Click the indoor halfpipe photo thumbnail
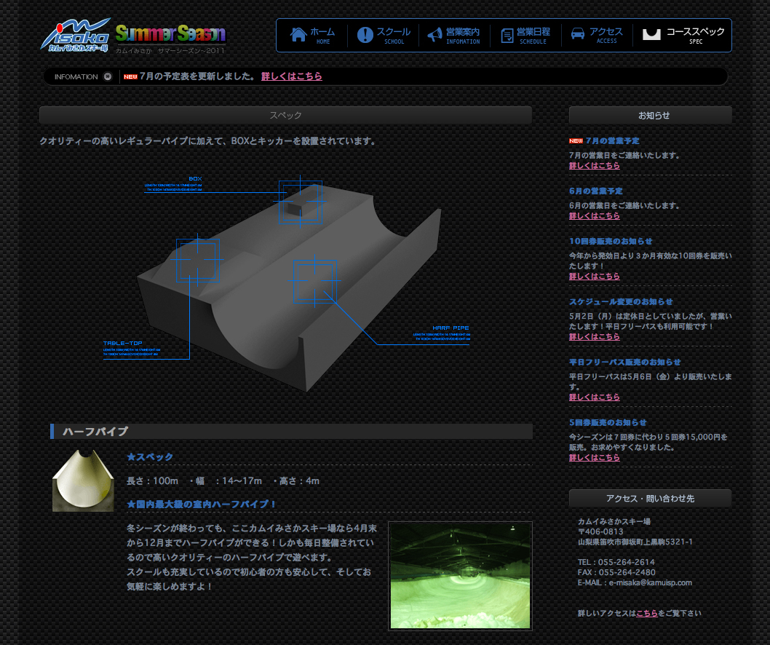 [x=460, y=575]
